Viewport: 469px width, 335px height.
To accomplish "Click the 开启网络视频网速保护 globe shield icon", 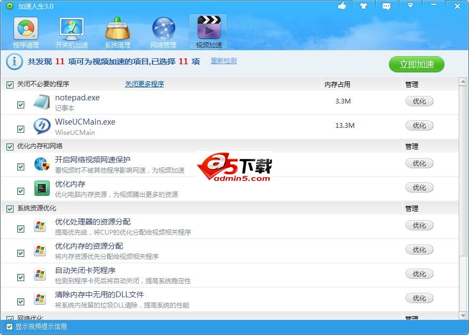I will coord(42,164).
